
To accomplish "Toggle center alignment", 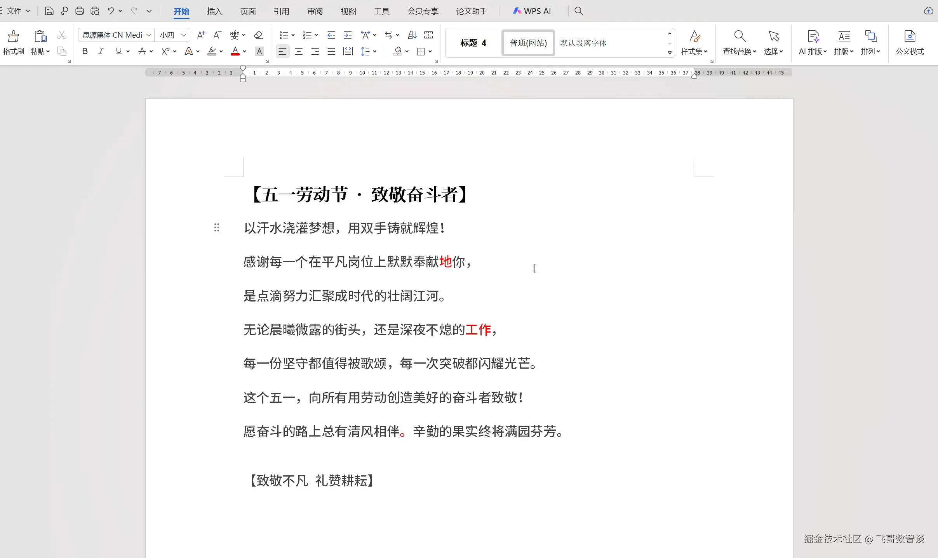I will click(299, 51).
